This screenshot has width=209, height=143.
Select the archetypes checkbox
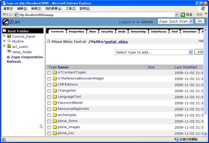(x=49, y=115)
